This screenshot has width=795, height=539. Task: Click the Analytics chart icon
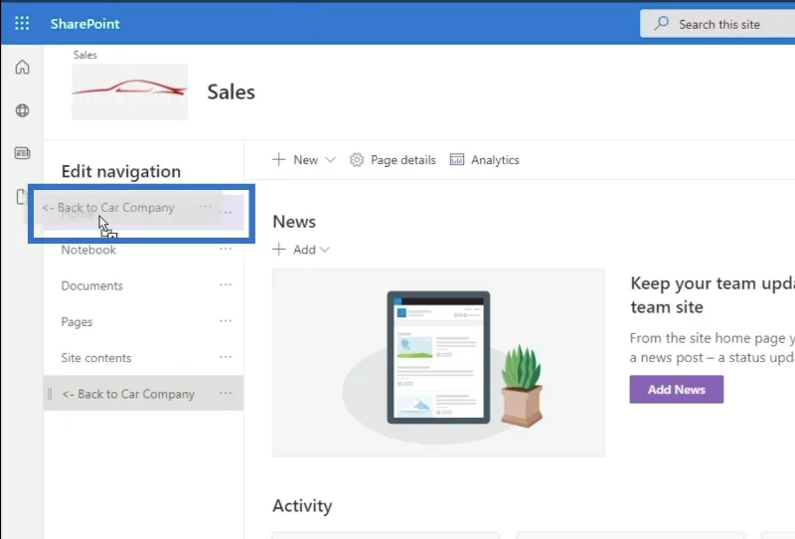(457, 160)
